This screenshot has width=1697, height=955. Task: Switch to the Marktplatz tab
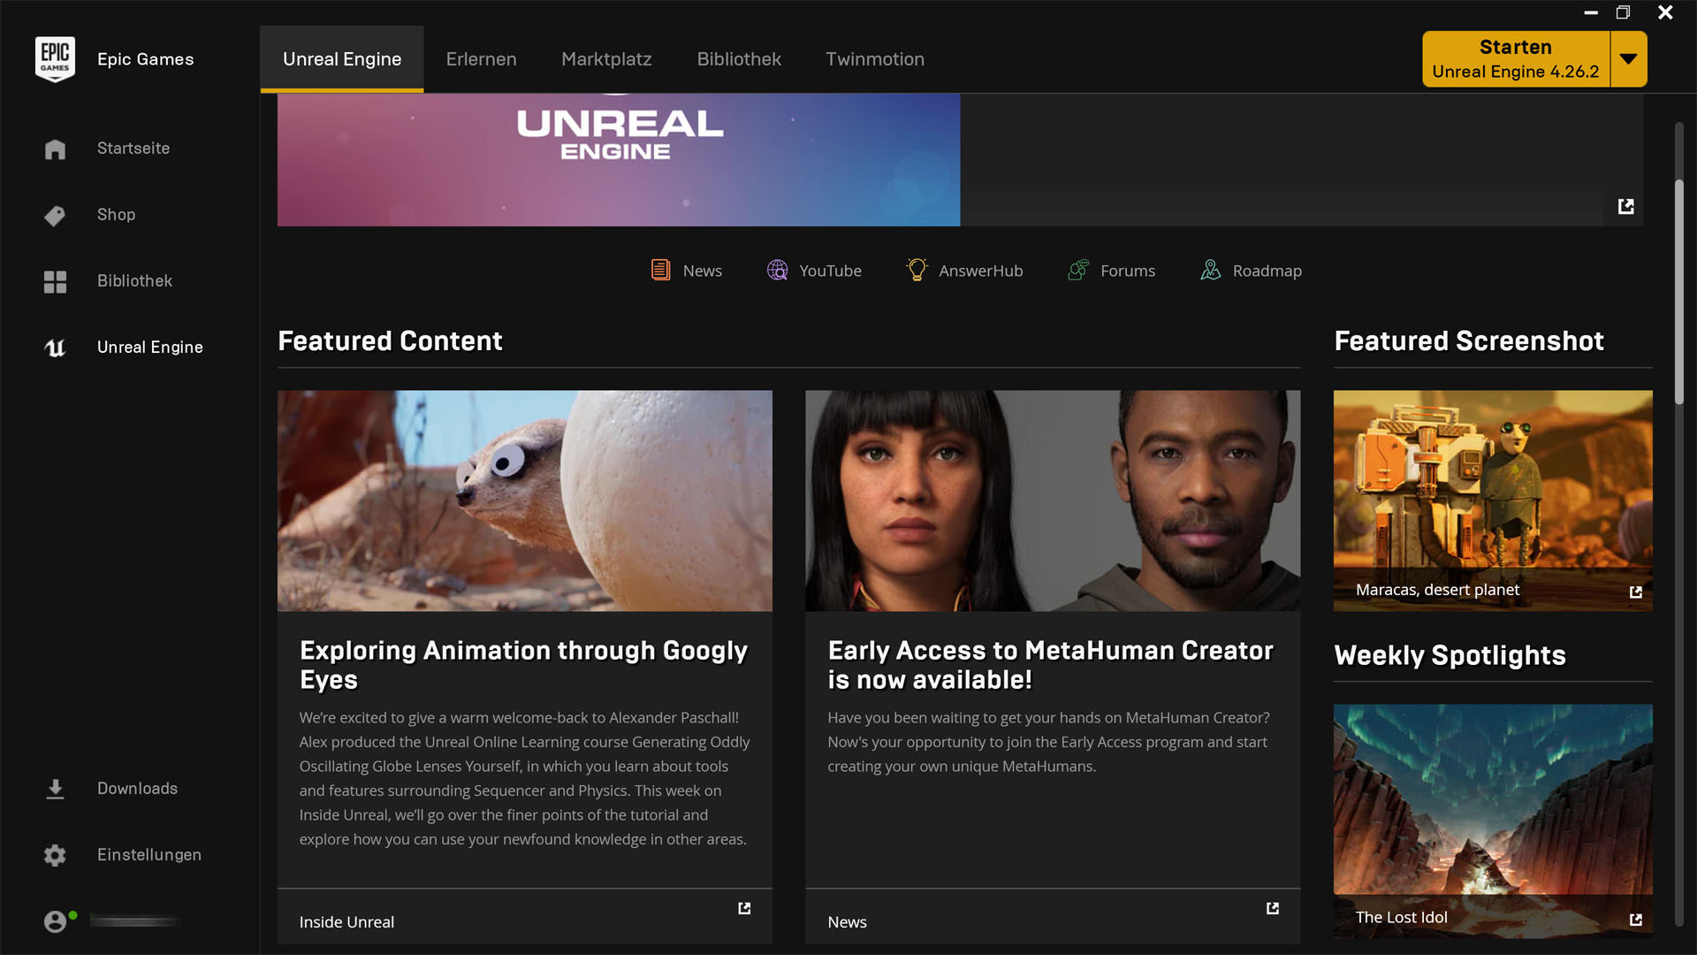606,59
